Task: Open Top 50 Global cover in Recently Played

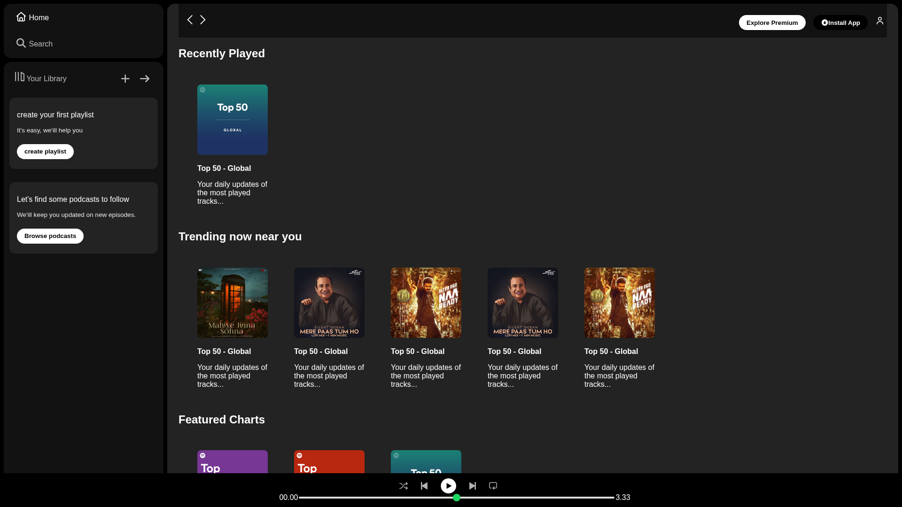Action: [233, 120]
